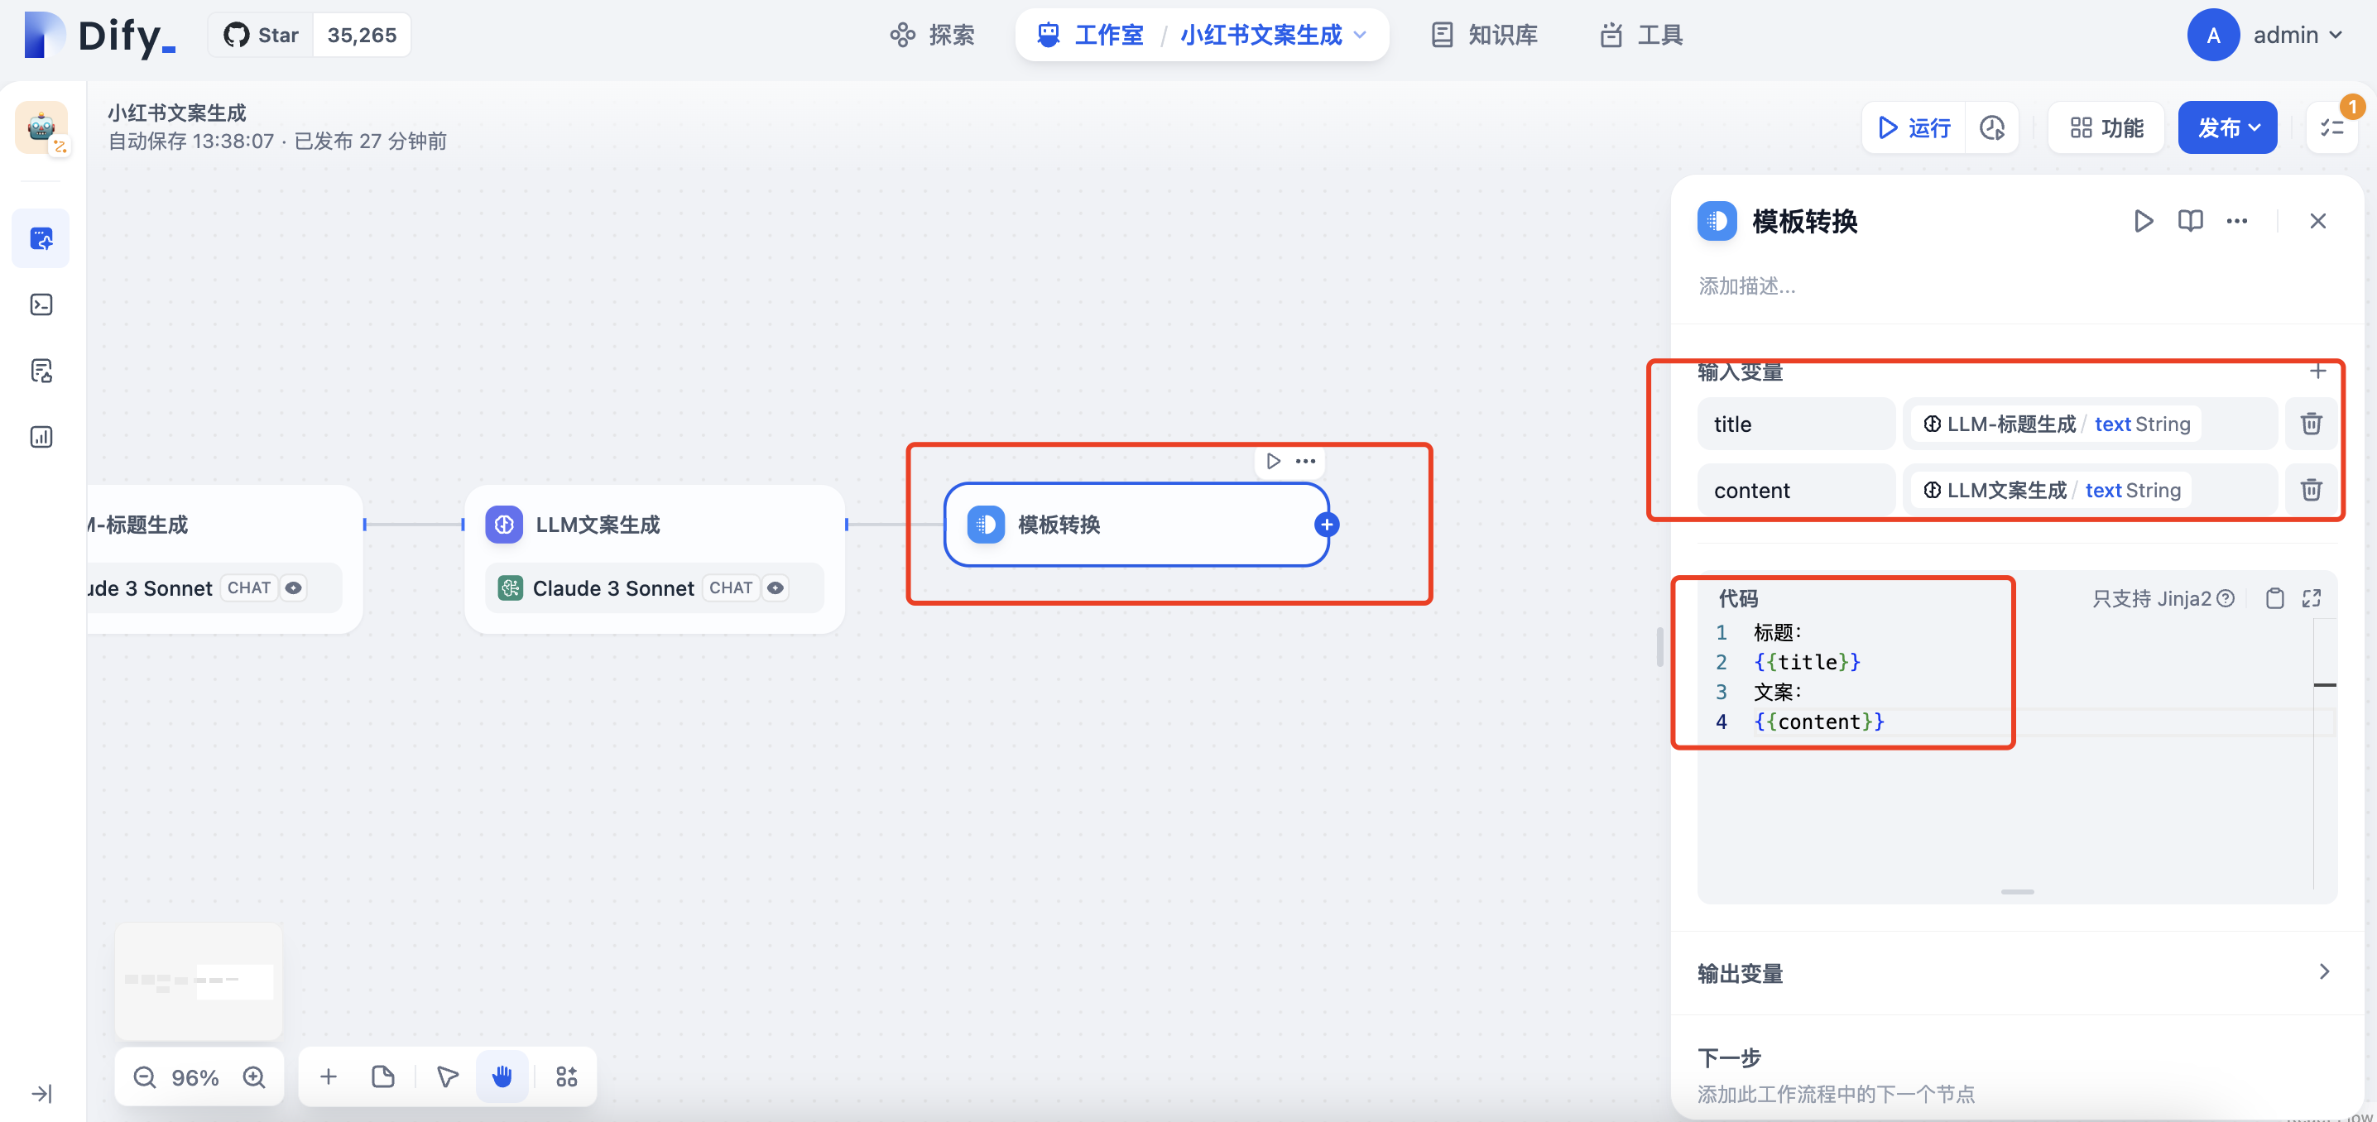Open workflow checklist icon with badge
The image size is (2377, 1122).
point(2331,128)
